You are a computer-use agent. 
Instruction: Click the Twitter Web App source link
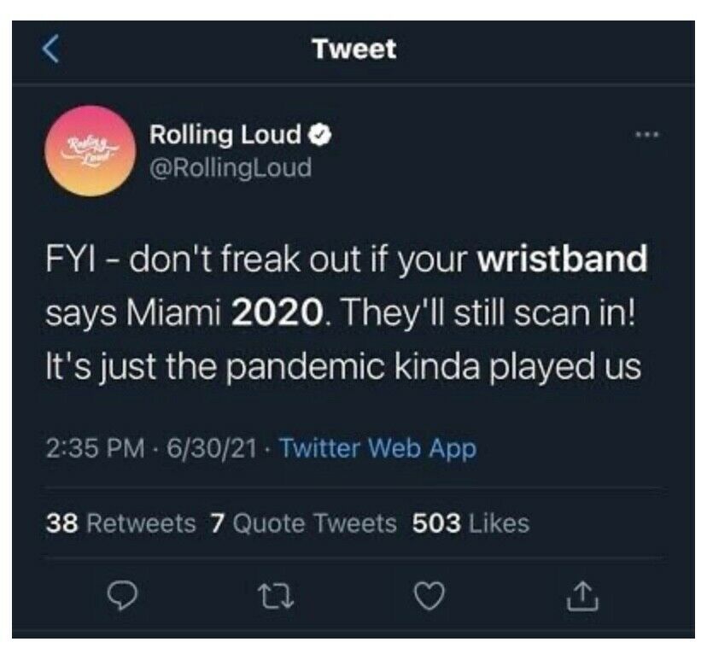tap(378, 449)
